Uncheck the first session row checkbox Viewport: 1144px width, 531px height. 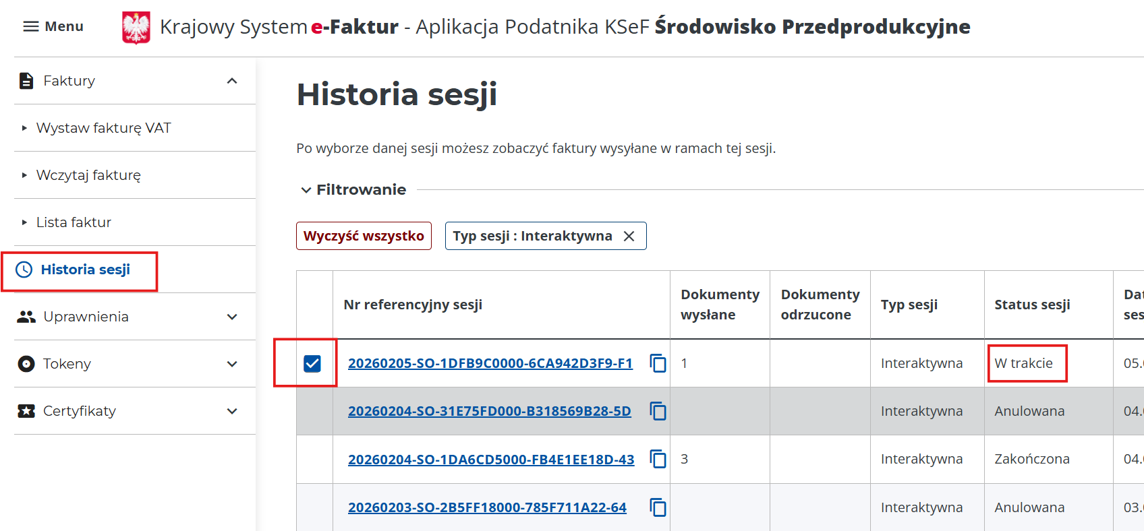(312, 363)
